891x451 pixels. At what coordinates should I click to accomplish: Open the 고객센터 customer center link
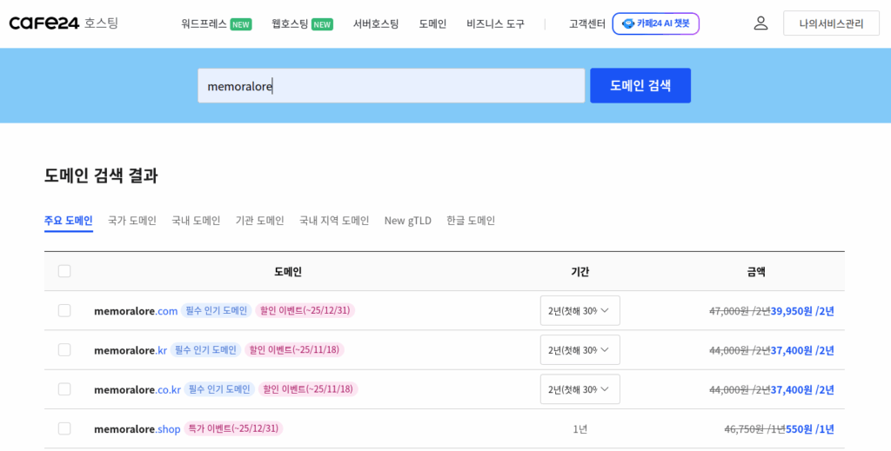(x=587, y=23)
